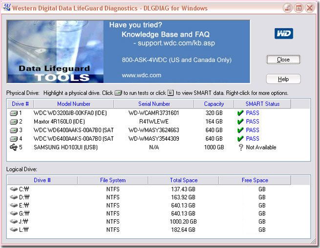Click the 1000.20 GB total space value

[x=183, y=222]
